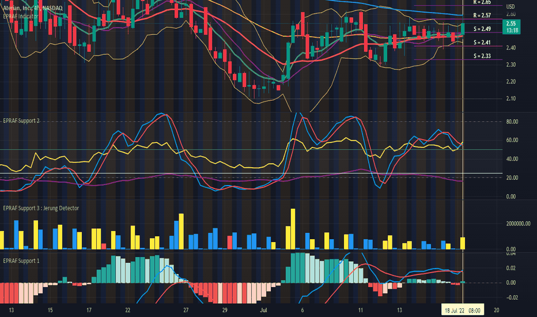Screen dimensions: 537x317
Task: Select the R = 2.57 resistance label
Action: click(x=482, y=16)
